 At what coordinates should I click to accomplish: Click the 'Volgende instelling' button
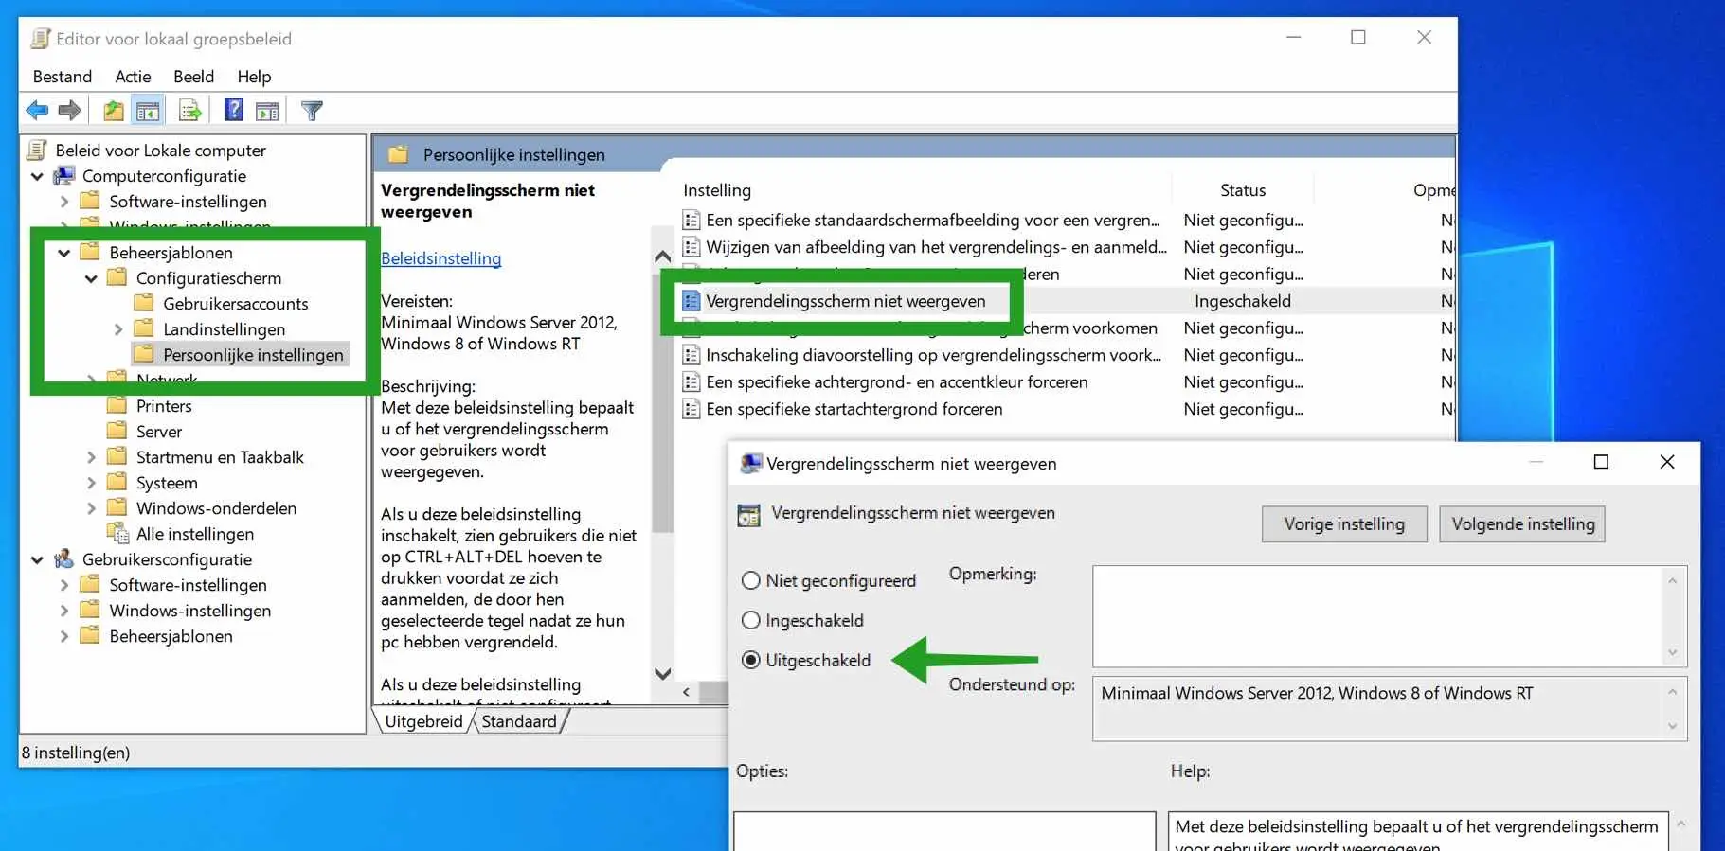point(1522,524)
